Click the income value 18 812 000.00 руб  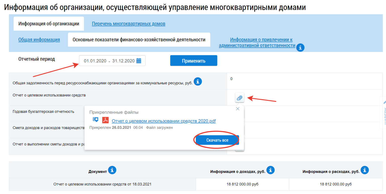[x=243, y=184]
